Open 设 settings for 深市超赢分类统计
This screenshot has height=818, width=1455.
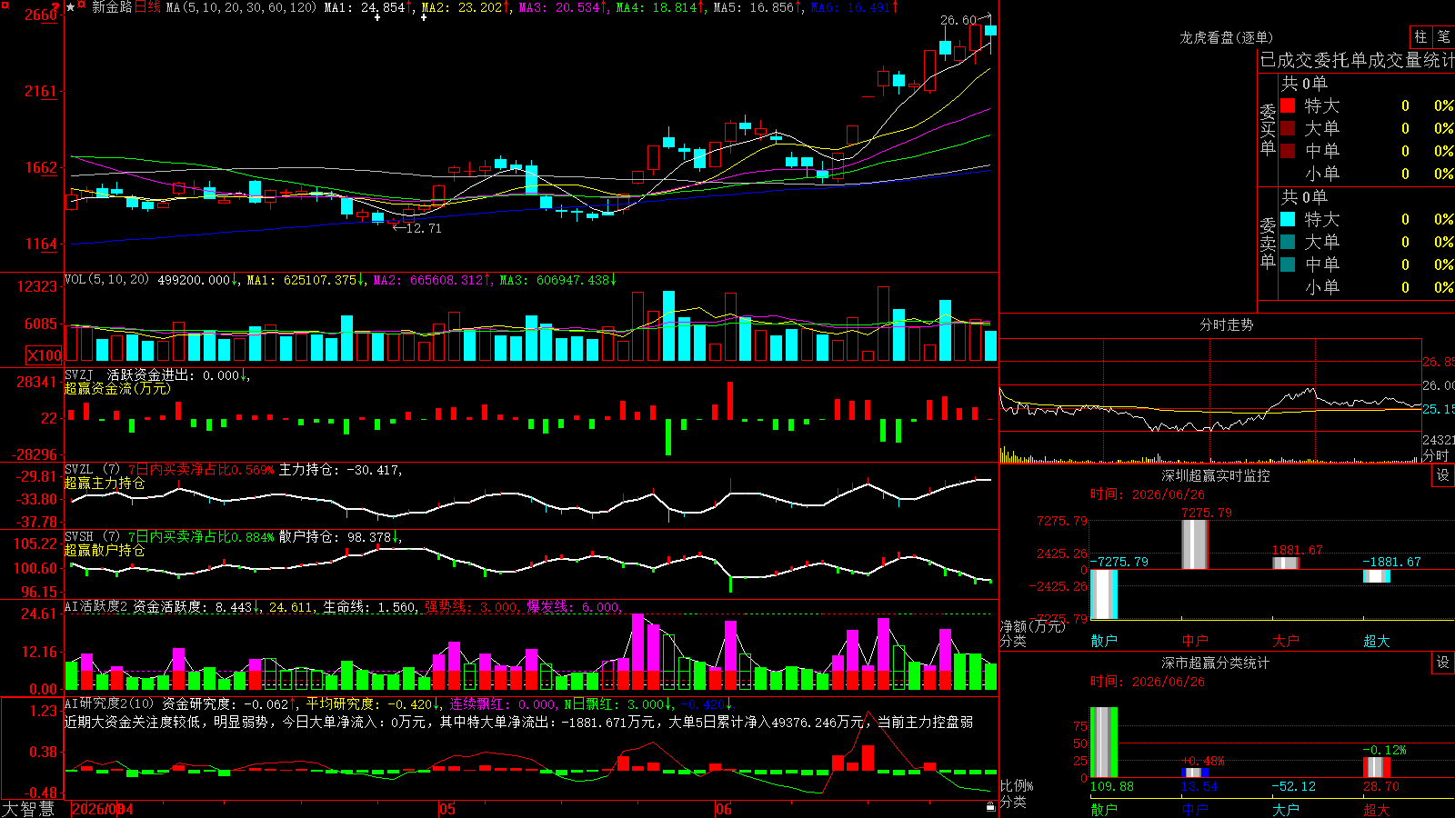tap(1443, 663)
